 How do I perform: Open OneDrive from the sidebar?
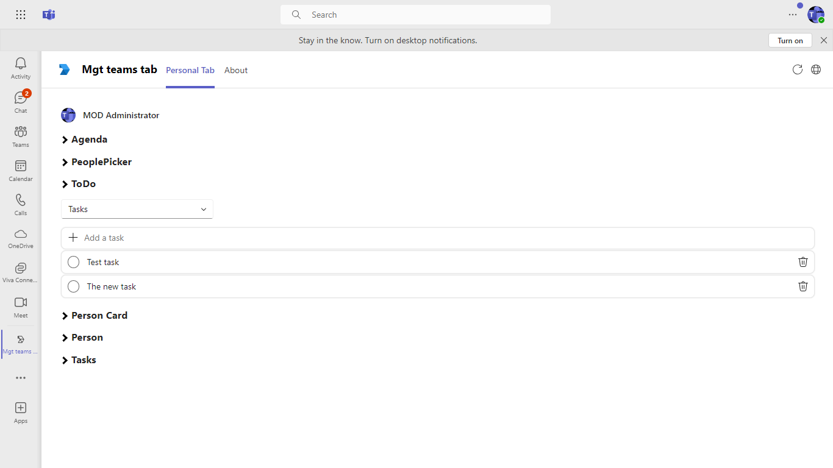21,239
